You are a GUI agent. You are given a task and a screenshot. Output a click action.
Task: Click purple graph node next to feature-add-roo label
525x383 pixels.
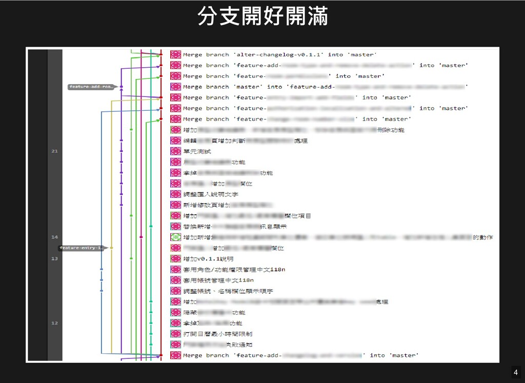121,87
